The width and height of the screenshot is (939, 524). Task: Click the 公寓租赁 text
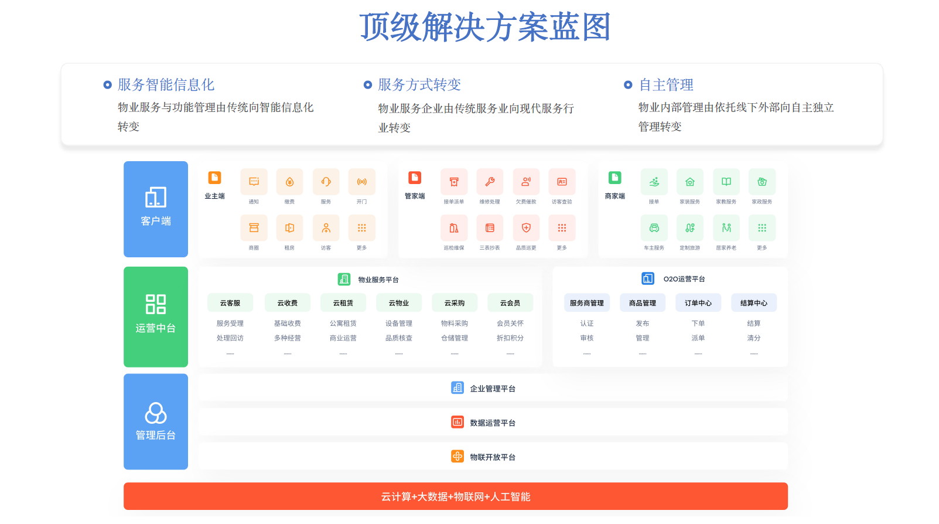(x=343, y=324)
